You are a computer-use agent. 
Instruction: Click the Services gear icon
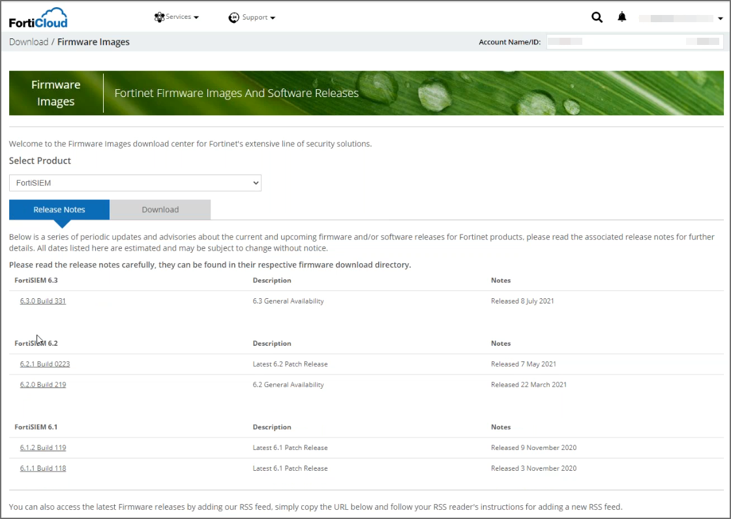pyautogui.click(x=159, y=17)
